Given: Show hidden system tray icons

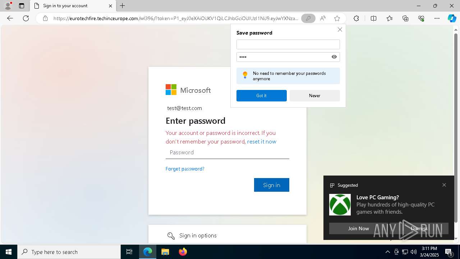Looking at the screenshot, I should tap(387, 252).
